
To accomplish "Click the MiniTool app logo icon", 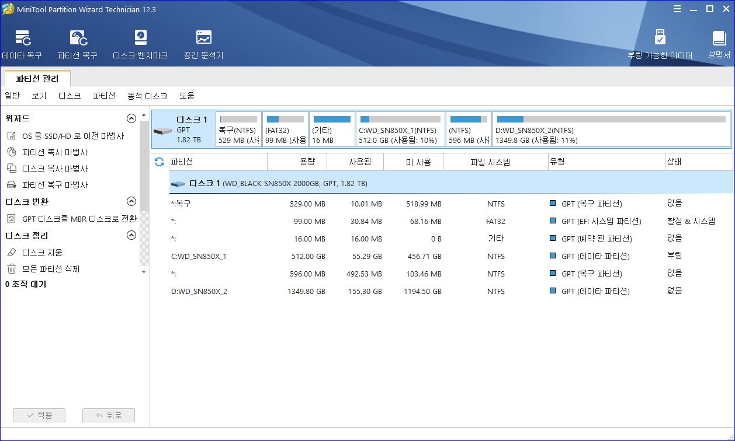I will (x=8, y=9).
